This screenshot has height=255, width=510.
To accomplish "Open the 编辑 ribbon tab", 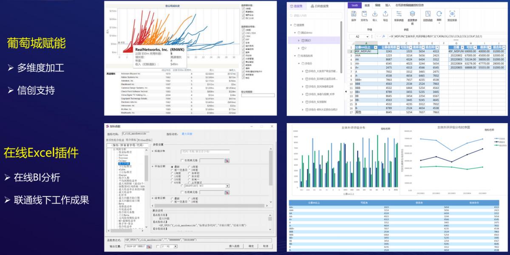I will tap(377, 5).
